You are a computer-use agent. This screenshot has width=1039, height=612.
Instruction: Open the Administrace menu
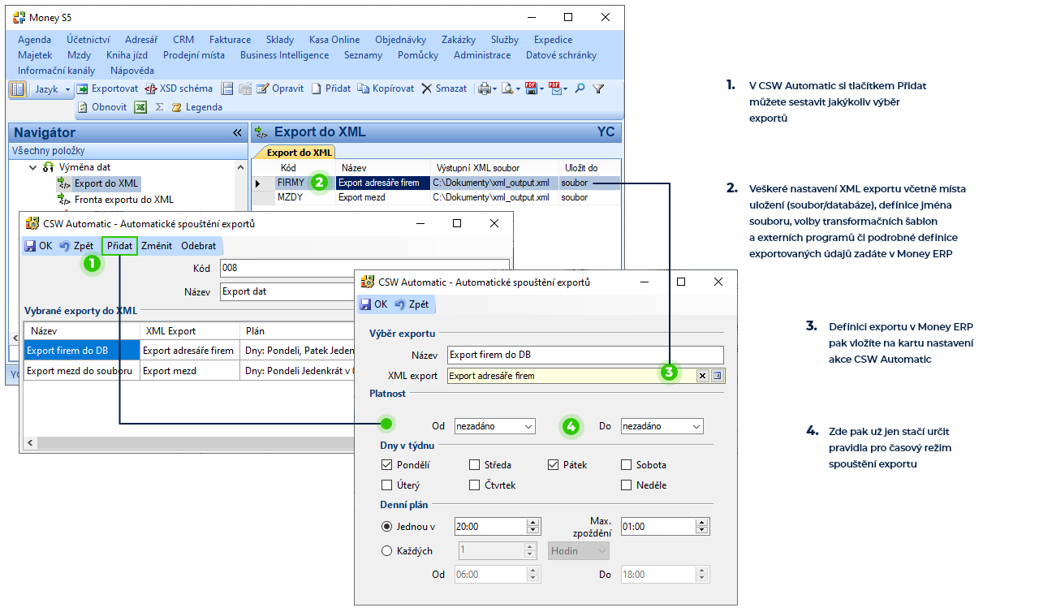click(x=482, y=55)
